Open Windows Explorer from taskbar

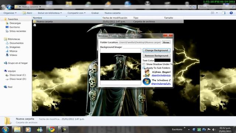[x=17, y=130]
